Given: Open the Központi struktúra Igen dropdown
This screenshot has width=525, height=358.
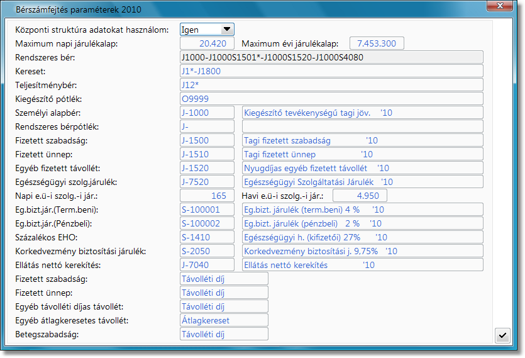Looking at the screenshot, I should tap(207, 29).
